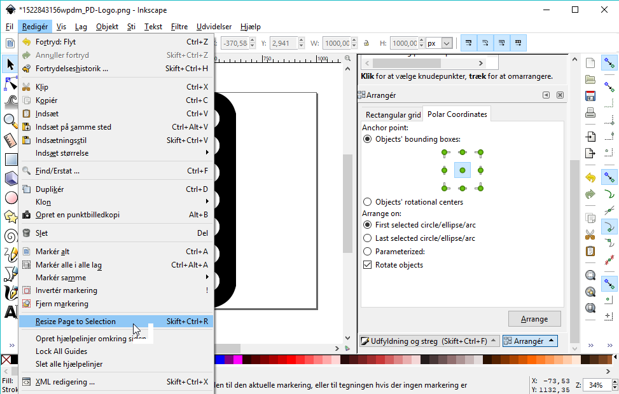This screenshot has width=619, height=394.
Task: Click the W width input field
Action: coord(337,43)
